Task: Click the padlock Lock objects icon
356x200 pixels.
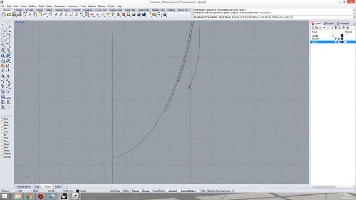Action: (x=118, y=14)
